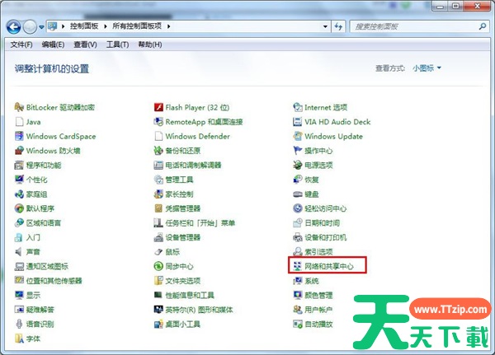This screenshot has height=355, width=495.
Task: Go back with the Back arrow button
Action: pyautogui.click(x=13, y=27)
